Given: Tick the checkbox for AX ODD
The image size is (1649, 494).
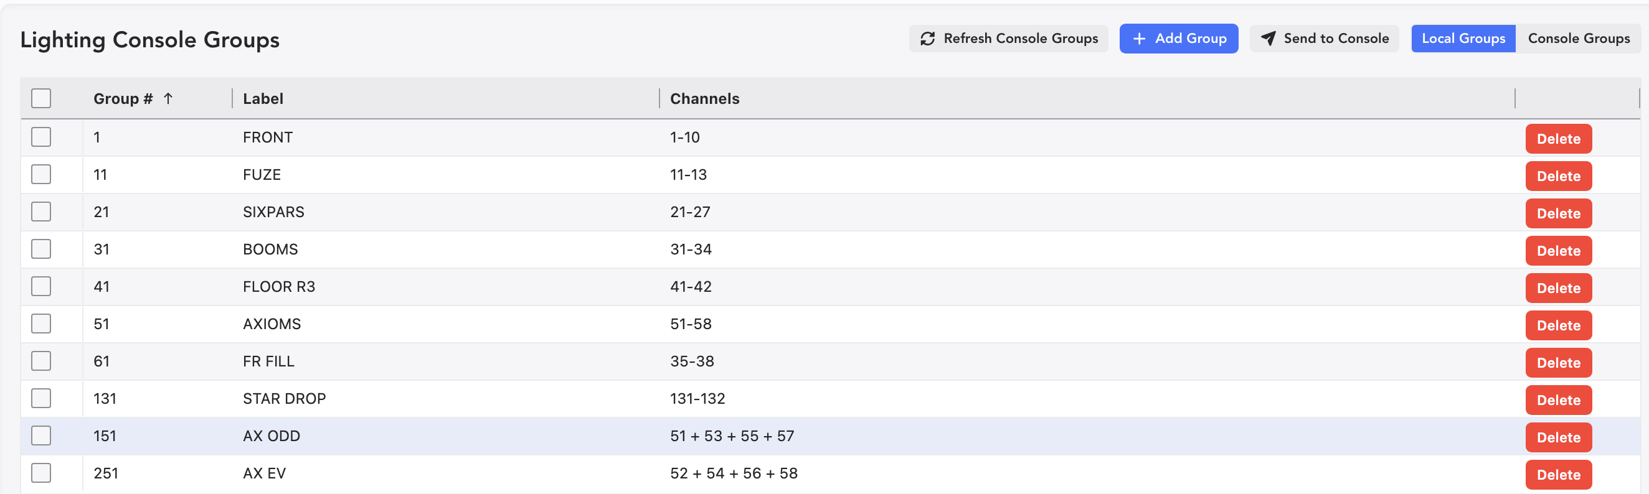Looking at the screenshot, I should pyautogui.click(x=41, y=436).
